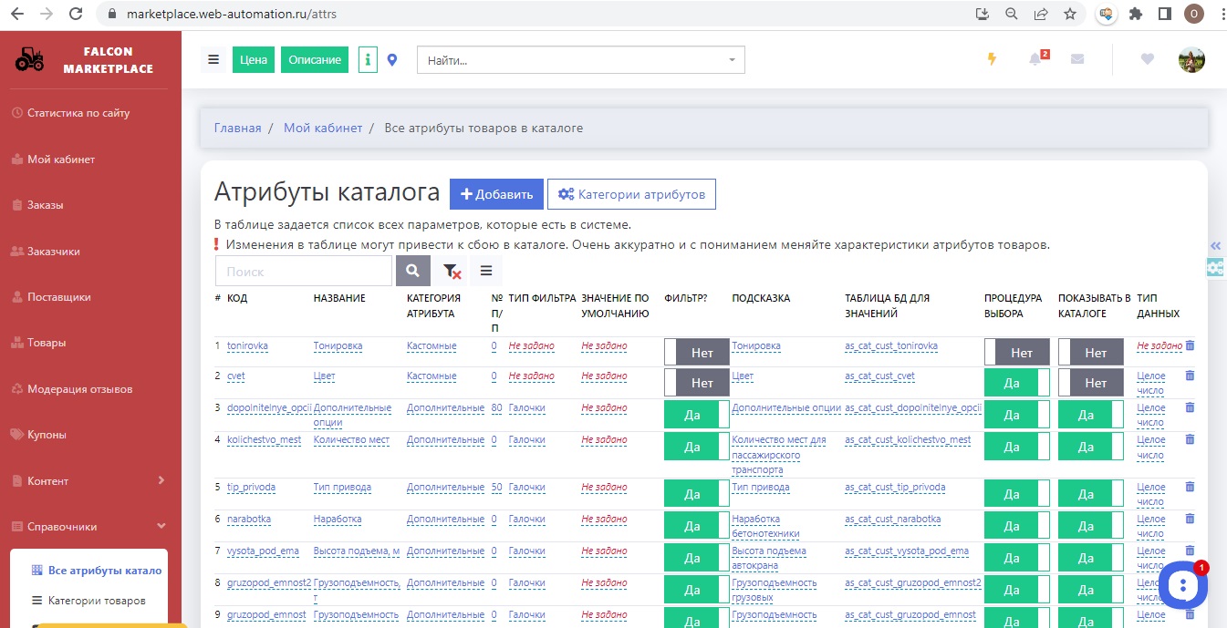Viewport: 1227px width, 628px height.
Task: Toggle Процедура выбора for tip_privoda row
Action: pyautogui.click(x=1017, y=494)
